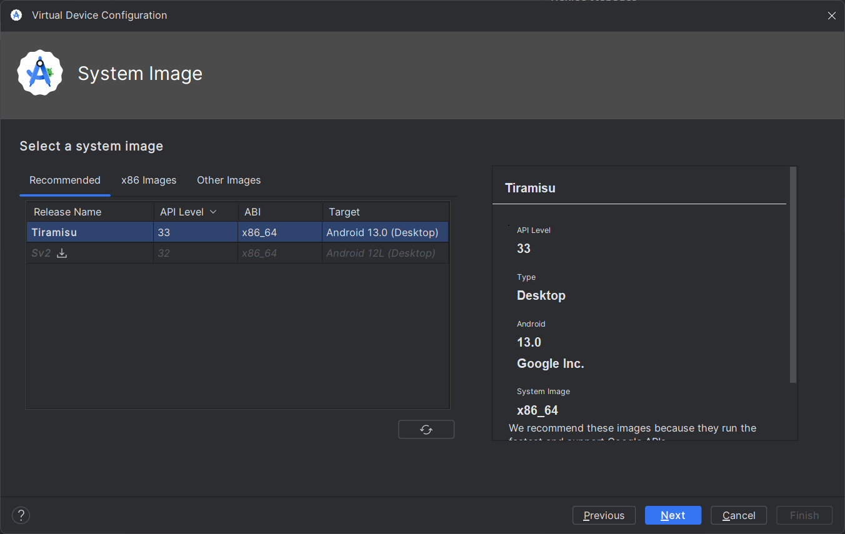The image size is (845, 534).
Task: Click the Tiramisu heading in details panel
Action: coord(530,188)
